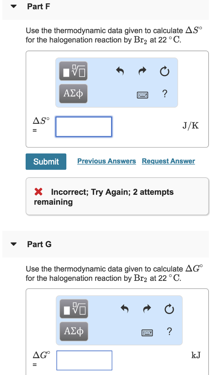217x375 pixels.
Task: Open the Greek symbols palette in Part G
Action: pyautogui.click(x=73, y=331)
